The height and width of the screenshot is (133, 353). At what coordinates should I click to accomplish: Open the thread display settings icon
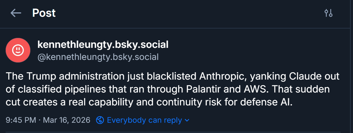(329, 13)
